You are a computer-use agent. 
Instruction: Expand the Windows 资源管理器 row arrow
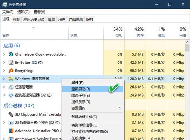point(4,79)
